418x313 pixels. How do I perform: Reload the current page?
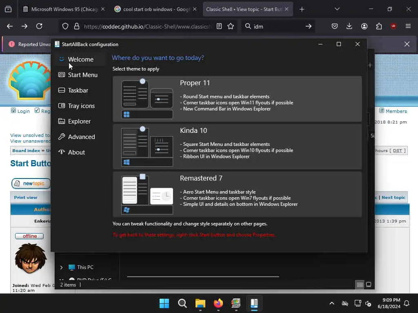tap(39, 26)
